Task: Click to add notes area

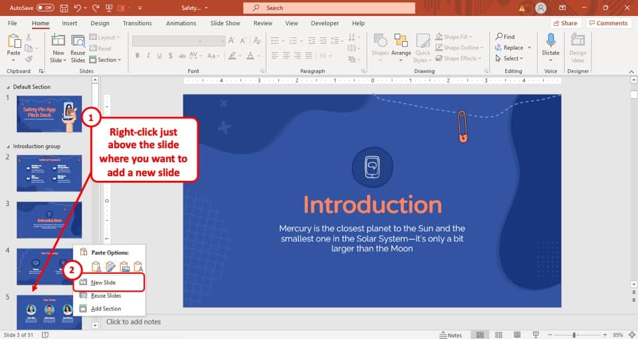Action: click(134, 322)
